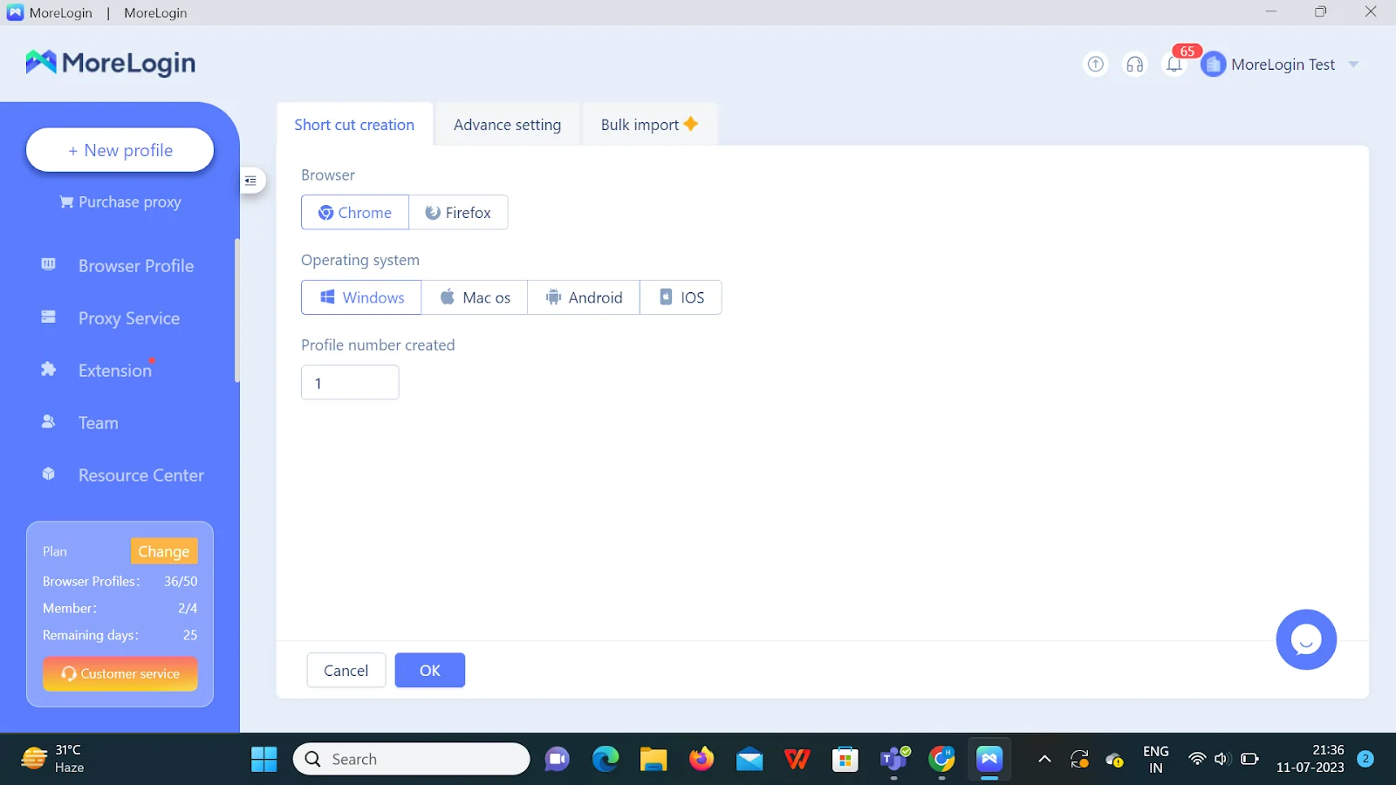
Task: Click the New profile button
Action: pos(120,150)
